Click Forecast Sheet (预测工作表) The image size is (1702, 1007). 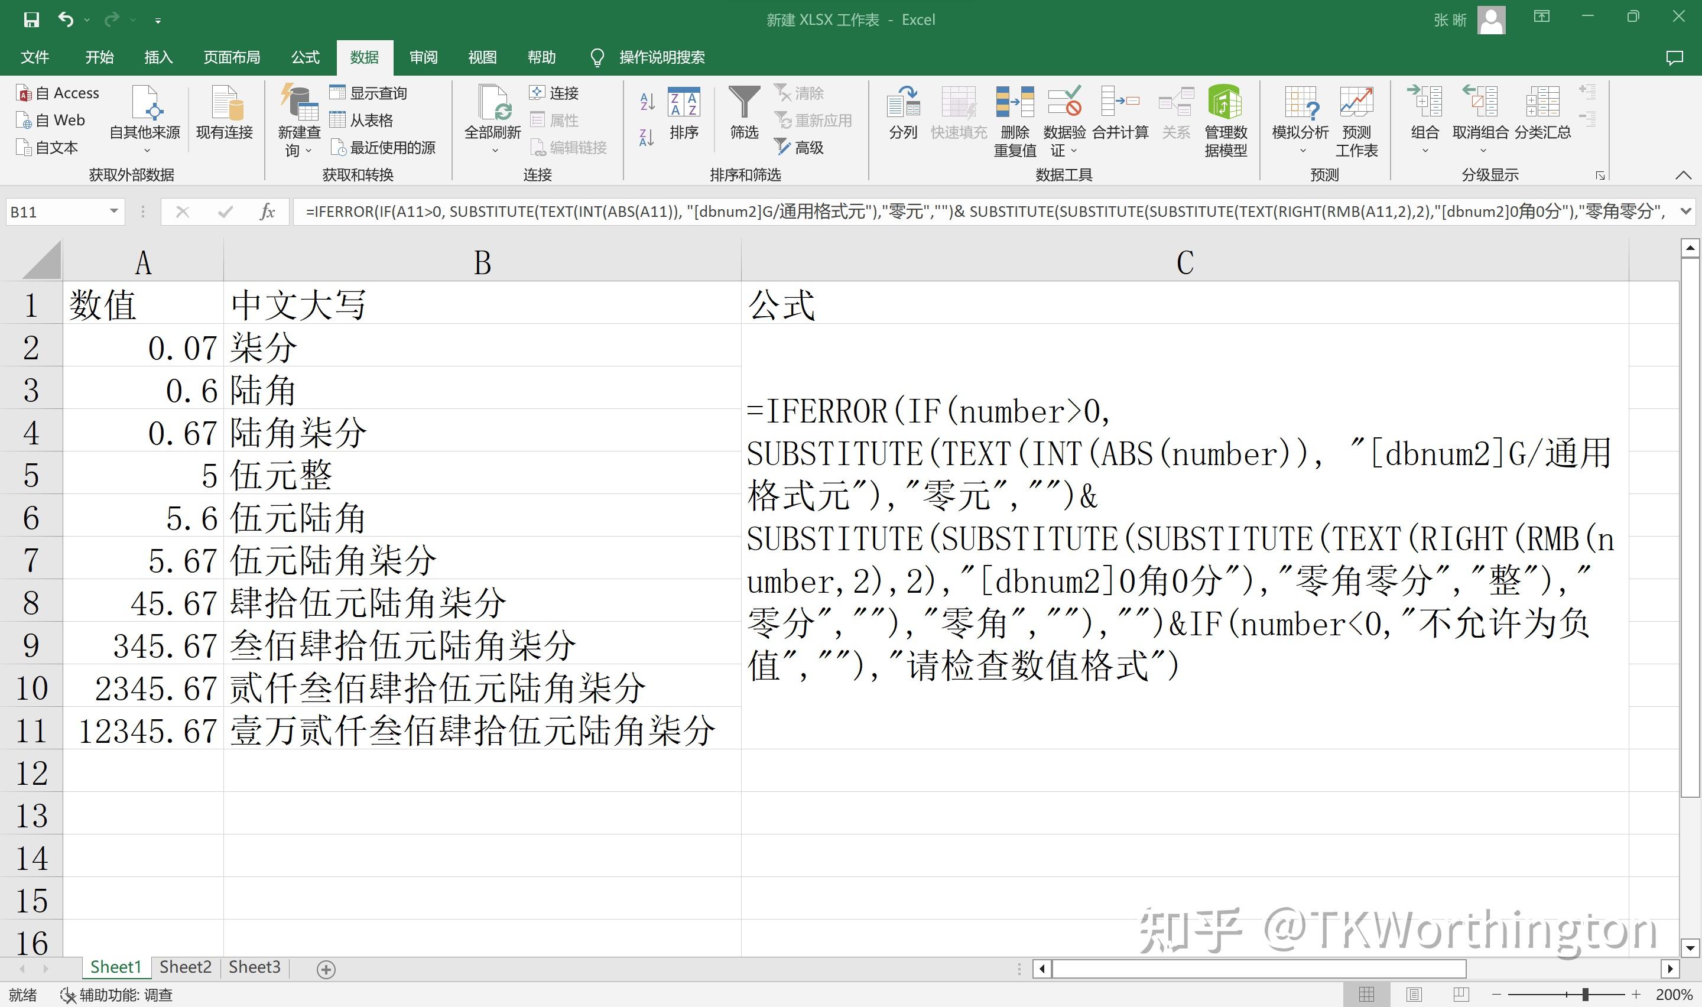click(x=1357, y=121)
